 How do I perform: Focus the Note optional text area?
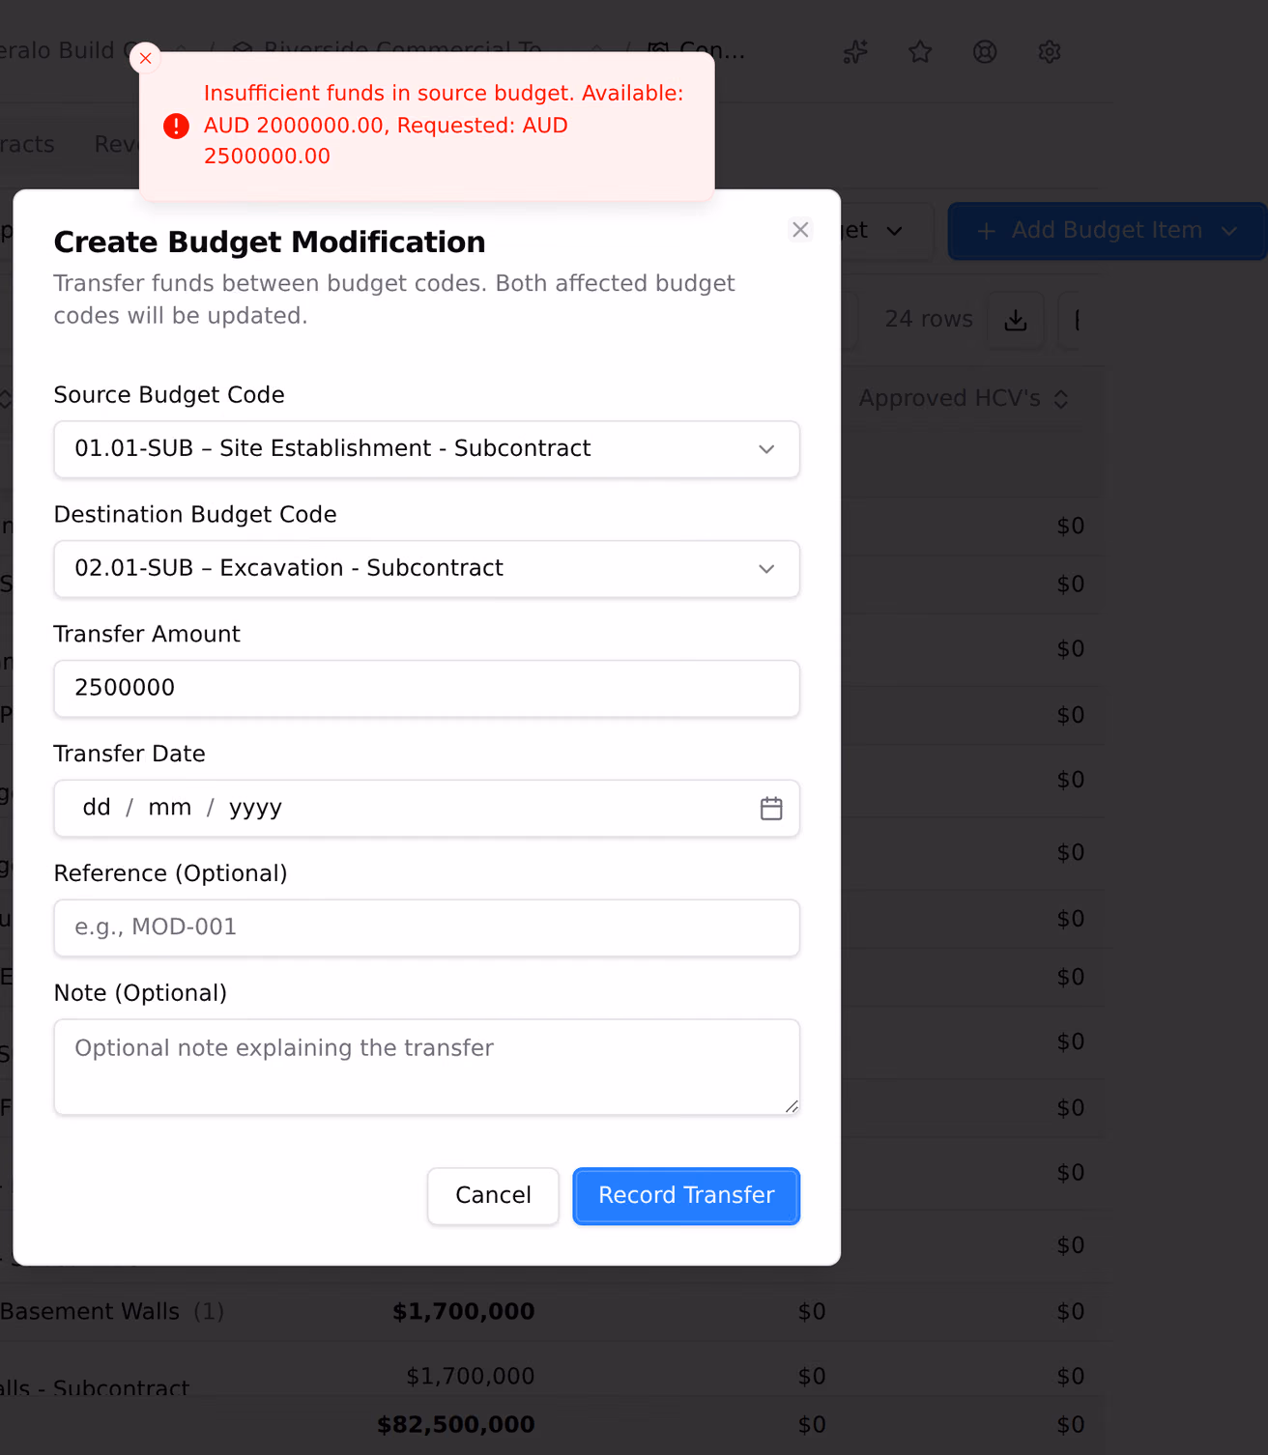[x=426, y=1067]
